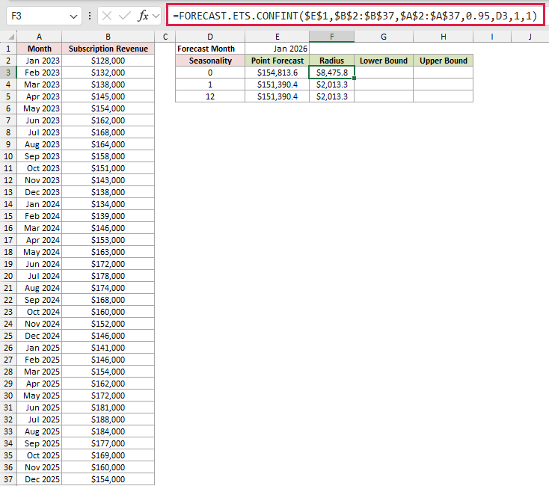Viewport: 549px width, 486px height.
Task: Click empty Upper Bound cell in row 5
Action: (444, 96)
